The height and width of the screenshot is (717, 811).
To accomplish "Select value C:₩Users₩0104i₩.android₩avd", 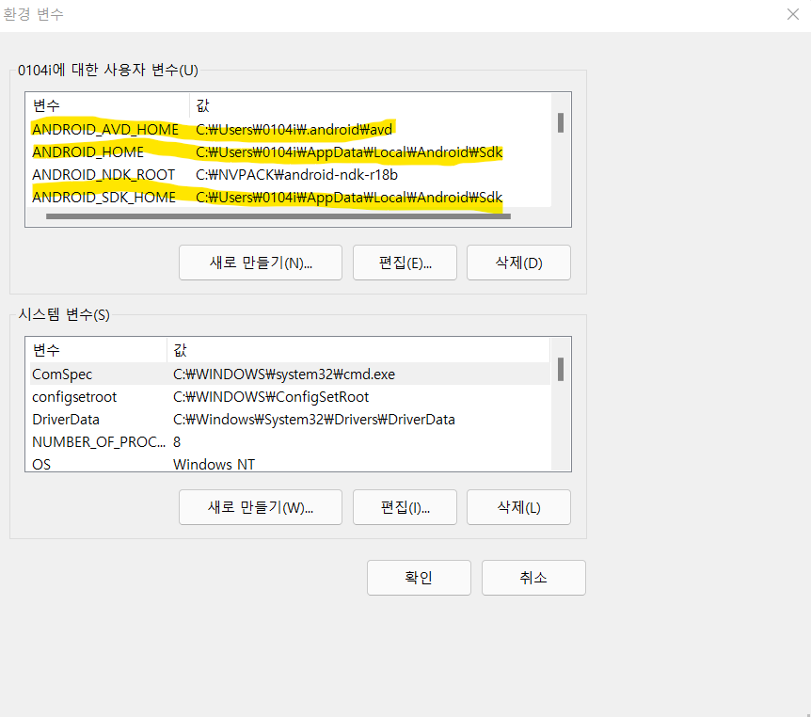I will [x=294, y=129].
